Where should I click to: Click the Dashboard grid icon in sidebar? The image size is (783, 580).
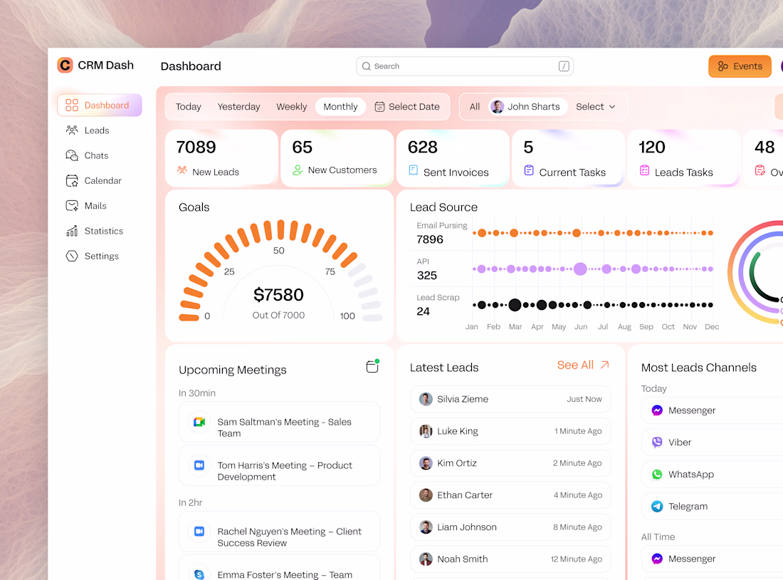click(x=72, y=105)
